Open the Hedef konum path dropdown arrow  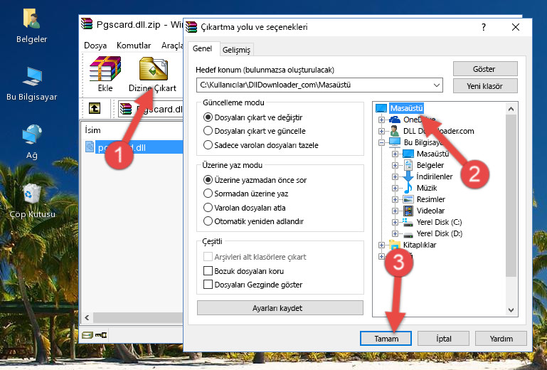437,85
